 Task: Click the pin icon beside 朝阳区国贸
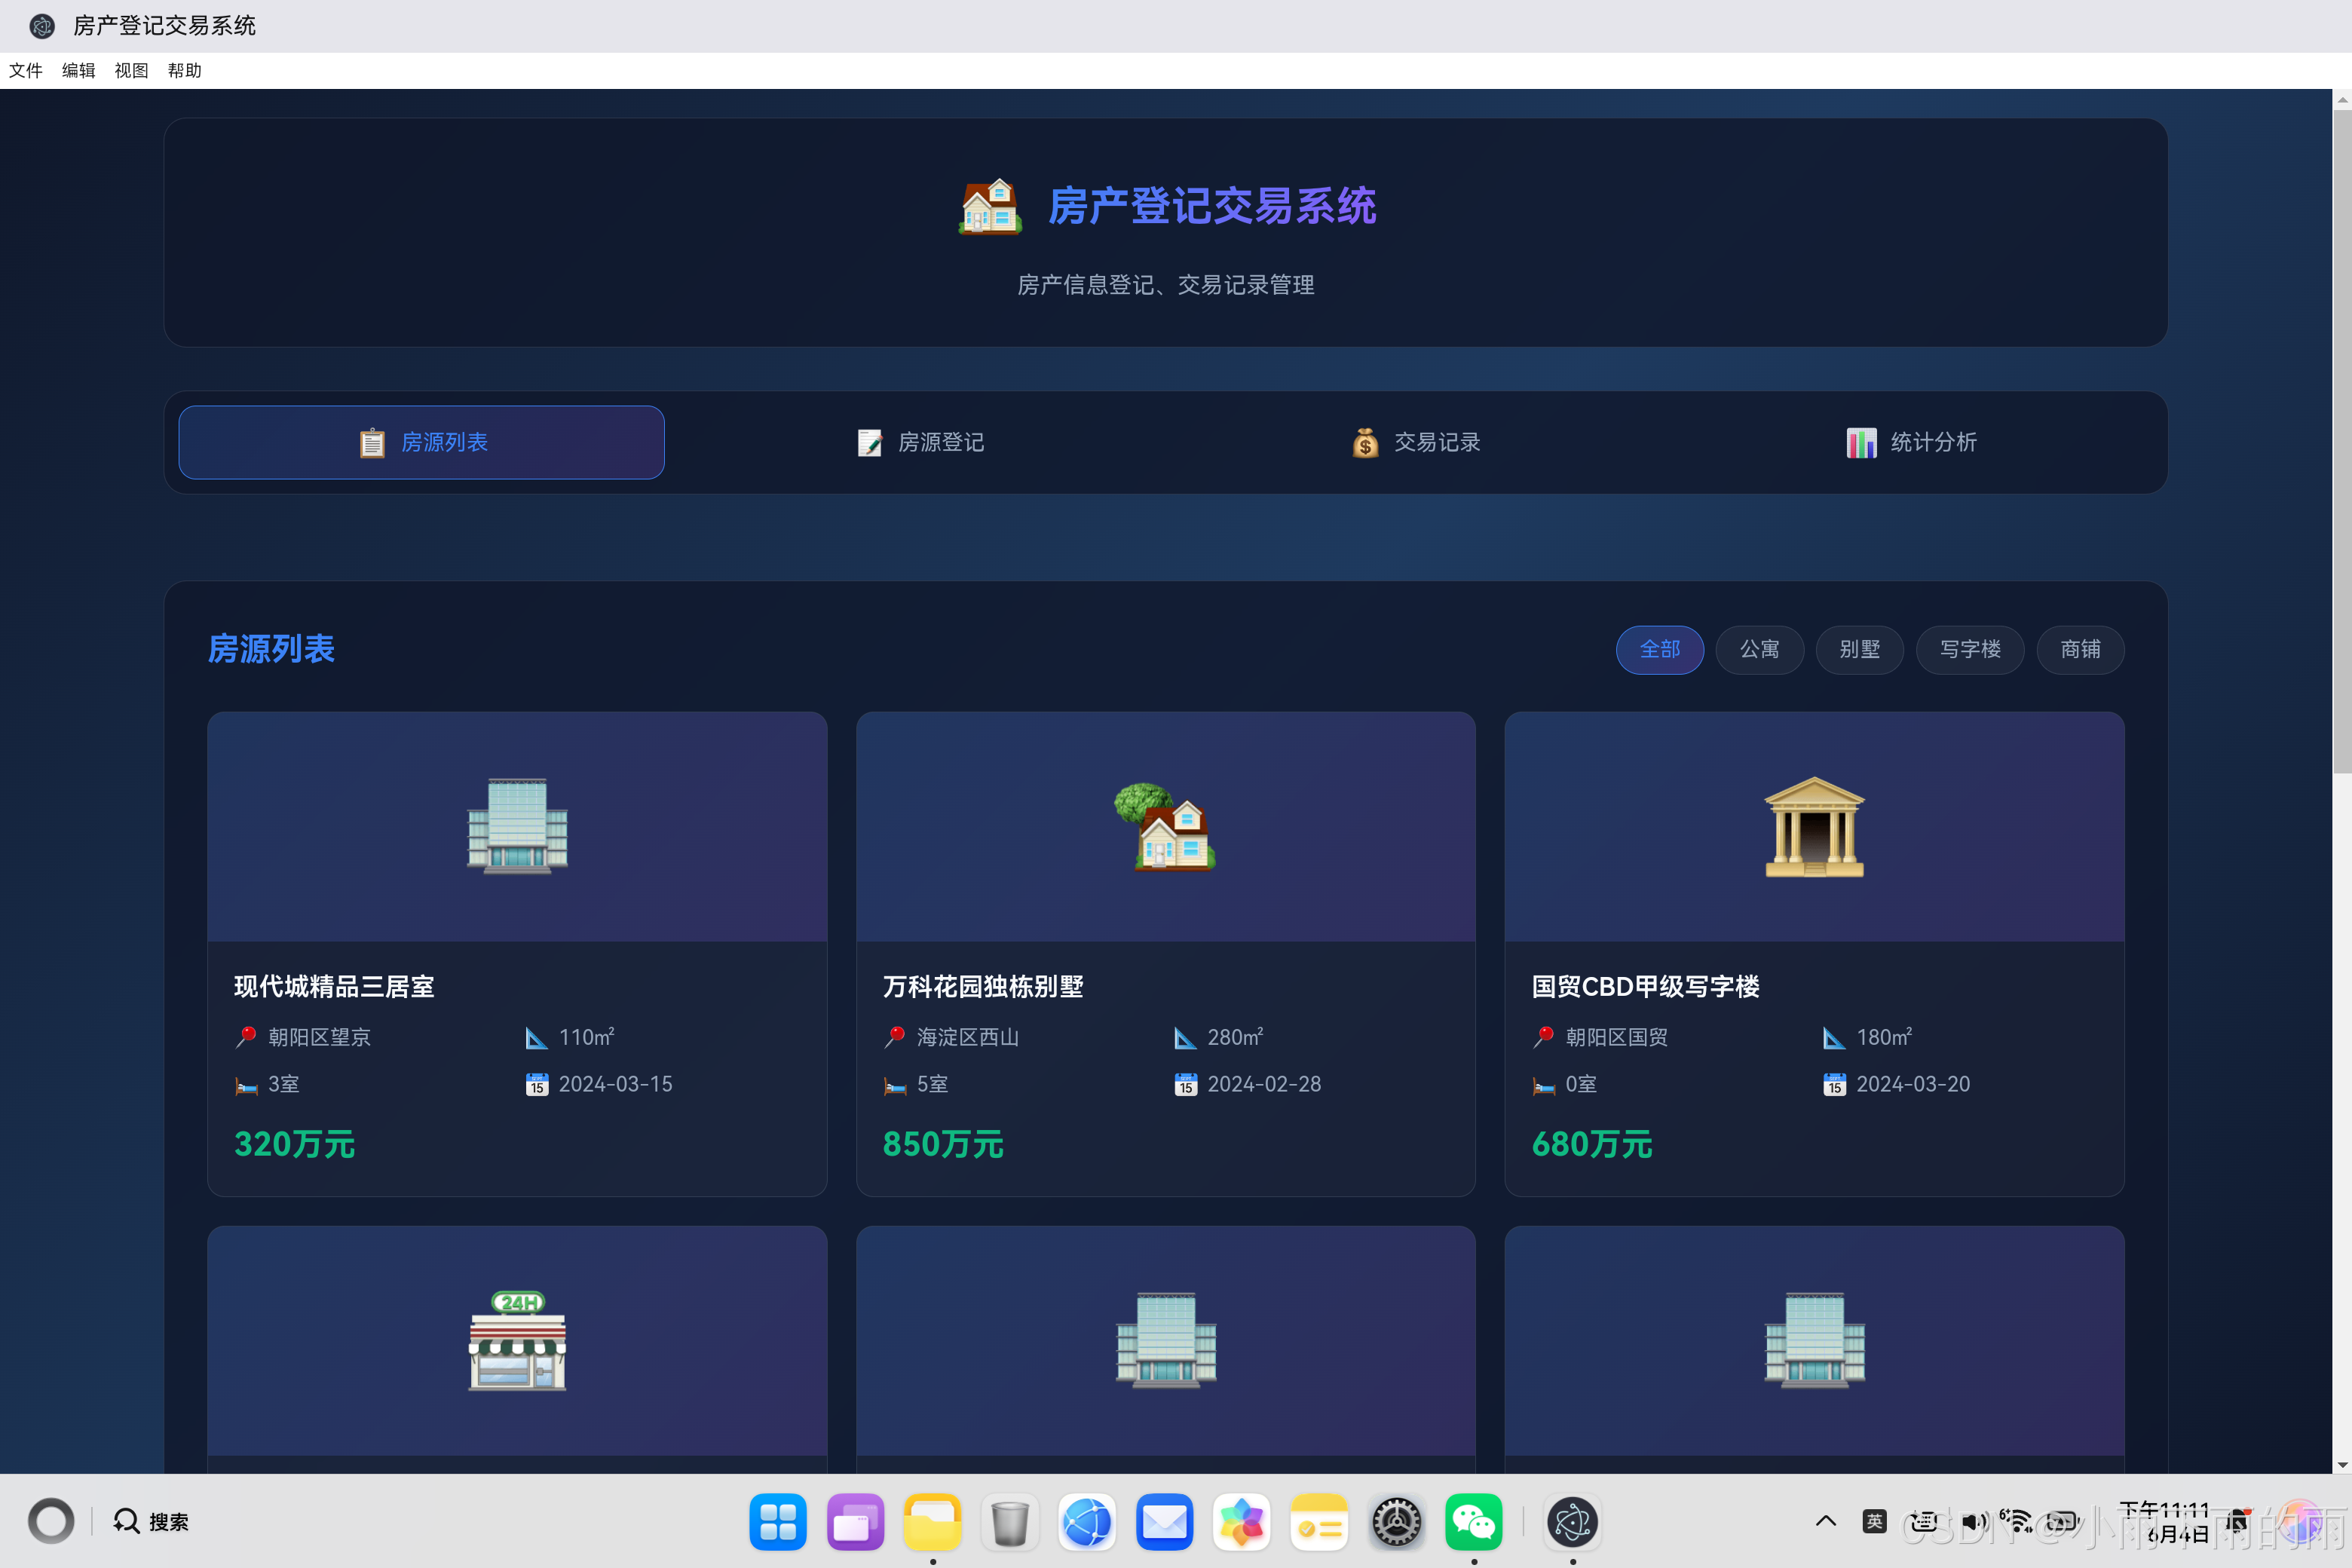[1544, 1038]
